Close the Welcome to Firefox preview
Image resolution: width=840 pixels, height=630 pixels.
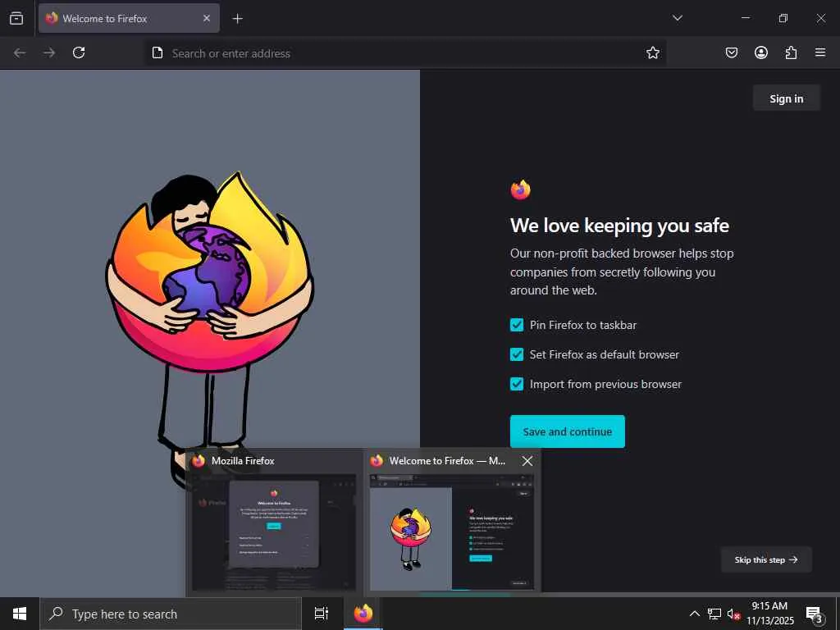(527, 461)
